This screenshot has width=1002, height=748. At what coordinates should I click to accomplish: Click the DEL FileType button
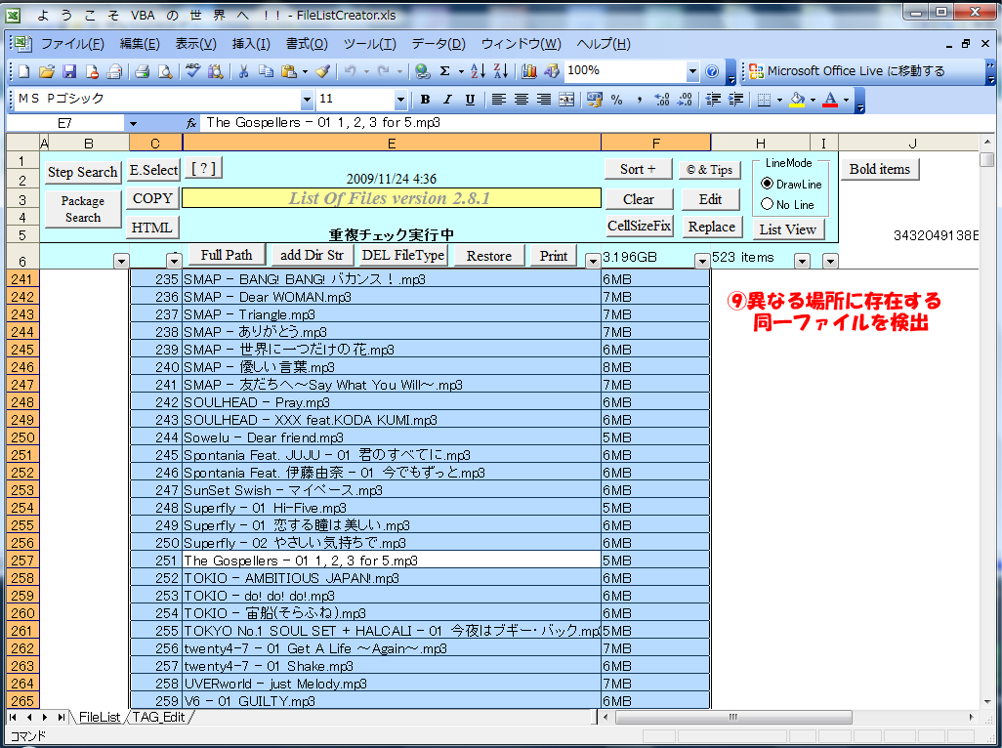coord(403,255)
